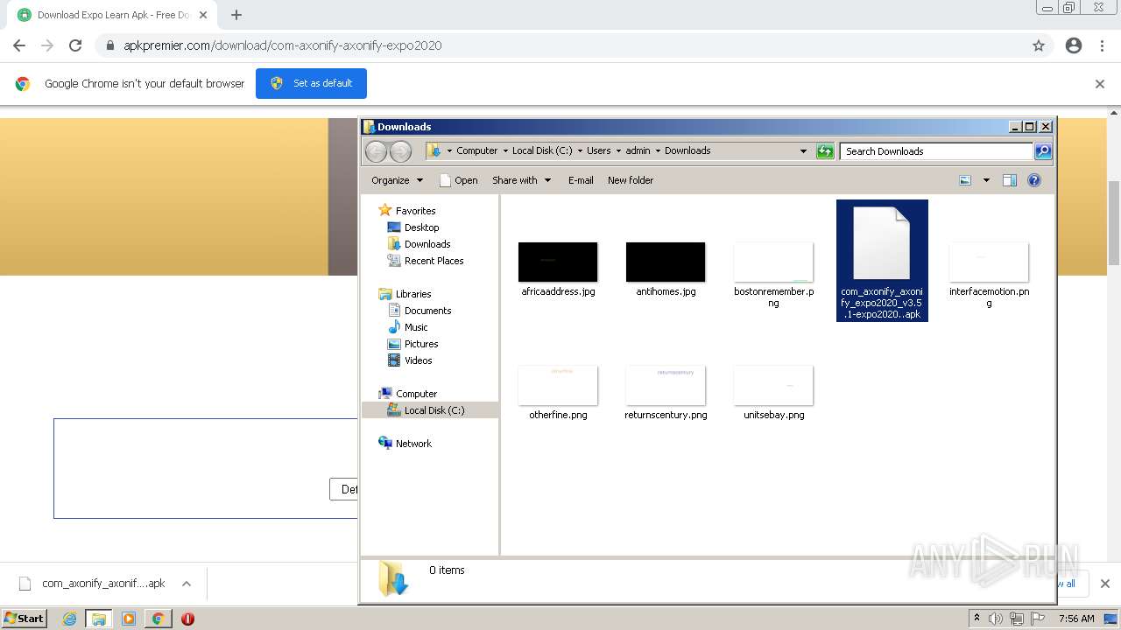The height and width of the screenshot is (630, 1121).
Task: Change view with the views icon
Action: pos(965,180)
